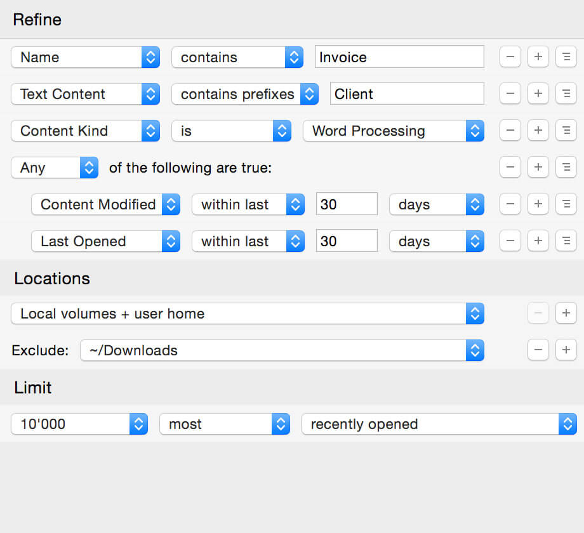Open the Name attribute dropdown
The width and height of the screenshot is (584, 533).
click(85, 57)
